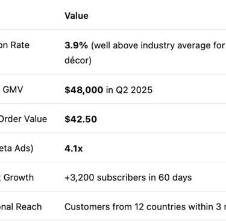Click the '60 days' text

(175, 178)
